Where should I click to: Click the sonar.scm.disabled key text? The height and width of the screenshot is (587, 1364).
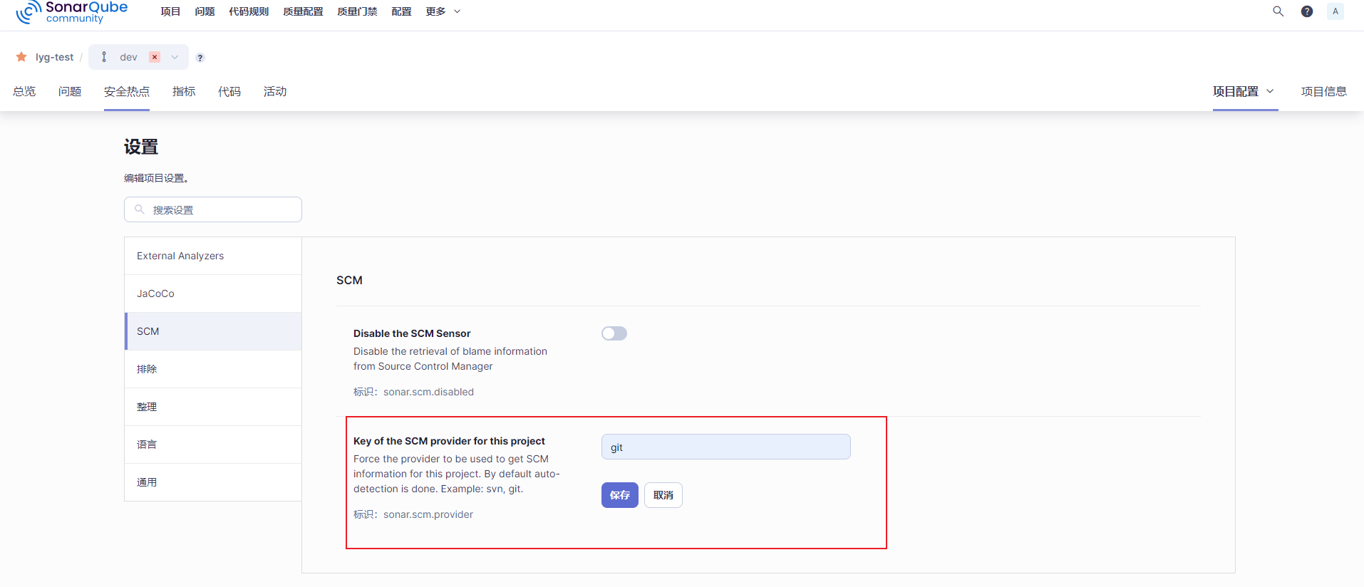(428, 392)
